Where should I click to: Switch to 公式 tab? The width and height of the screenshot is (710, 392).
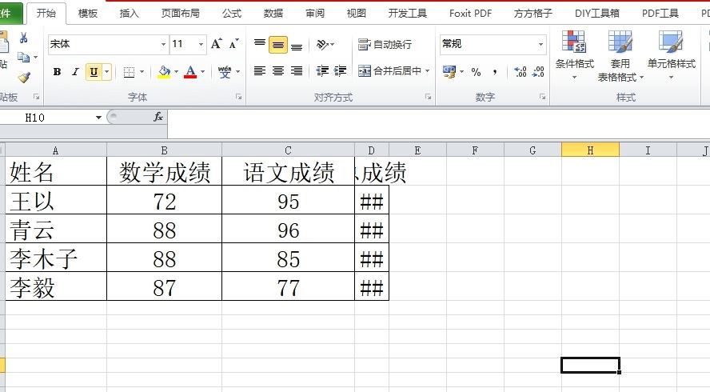point(232,14)
